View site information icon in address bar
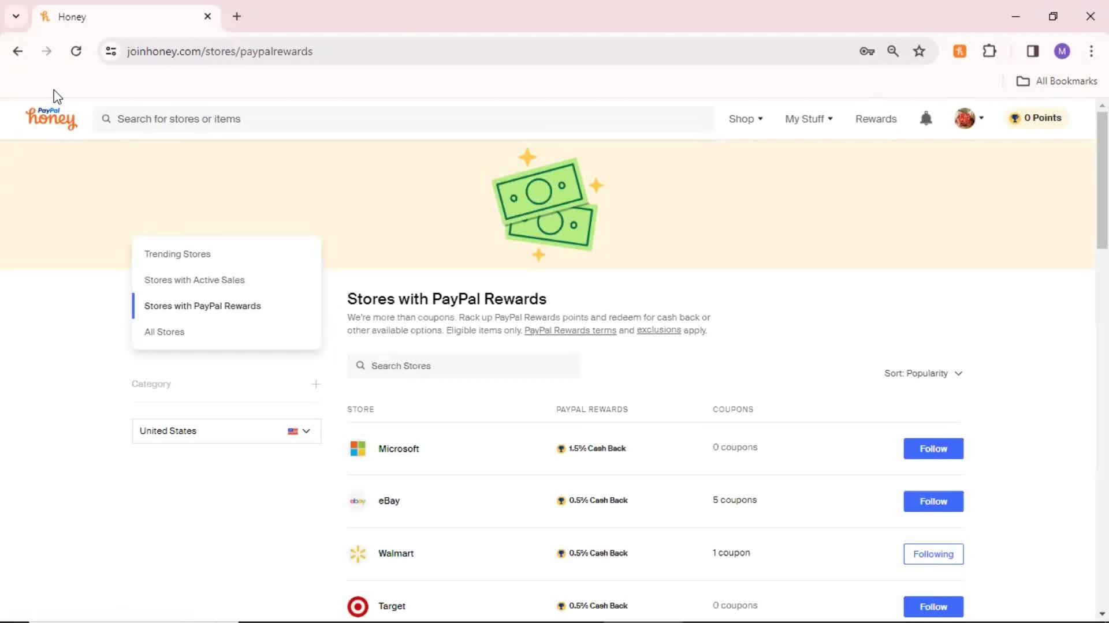The width and height of the screenshot is (1109, 623). coord(111,51)
